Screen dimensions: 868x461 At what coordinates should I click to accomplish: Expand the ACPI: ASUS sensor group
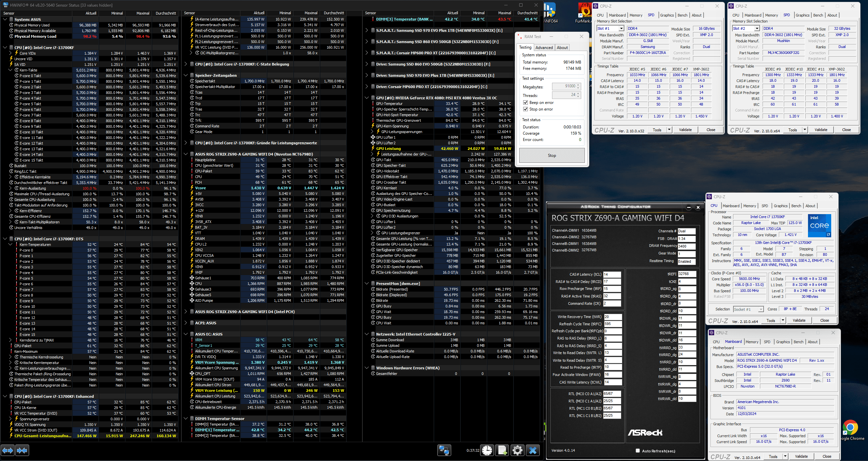point(186,323)
